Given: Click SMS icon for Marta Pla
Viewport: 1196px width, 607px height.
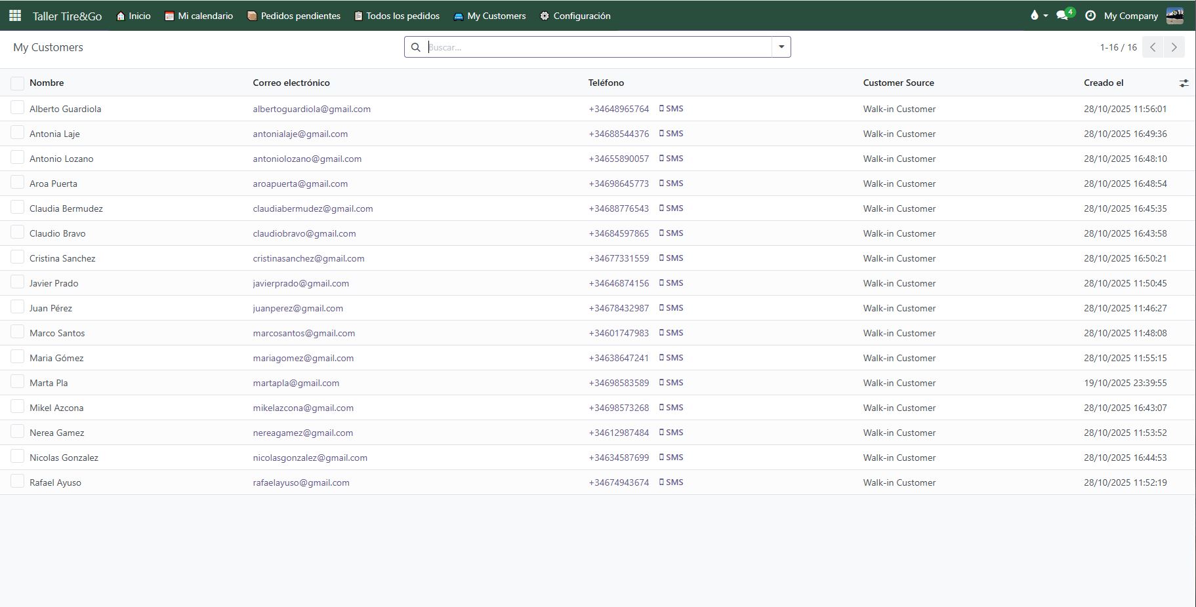Looking at the screenshot, I should click(671, 383).
